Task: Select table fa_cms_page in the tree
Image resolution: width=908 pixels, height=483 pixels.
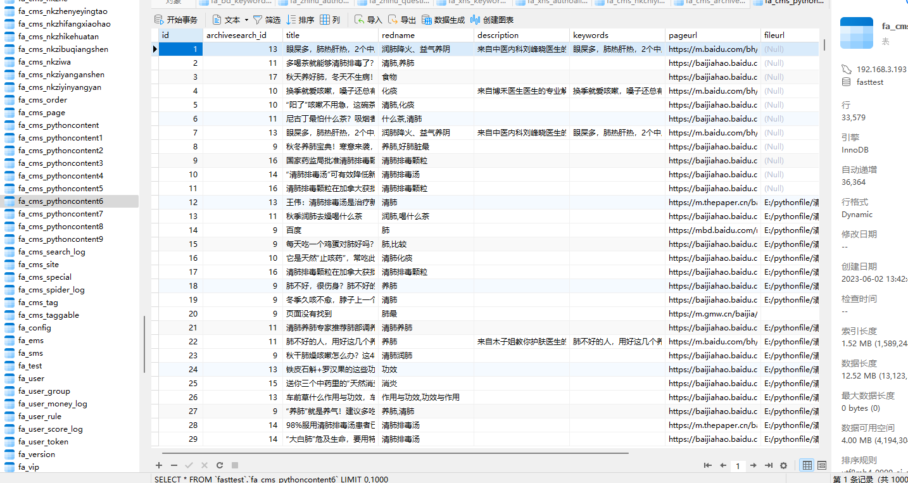Action: click(42, 113)
